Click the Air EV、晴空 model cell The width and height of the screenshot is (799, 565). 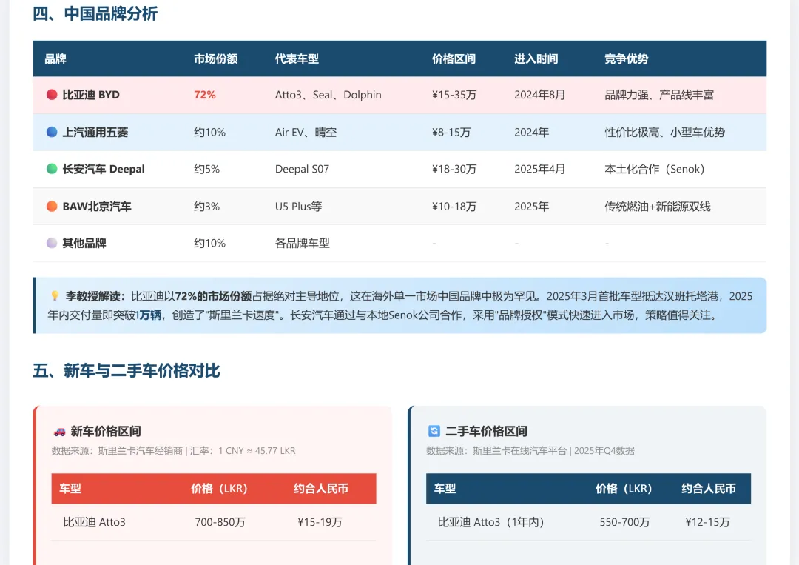(306, 132)
